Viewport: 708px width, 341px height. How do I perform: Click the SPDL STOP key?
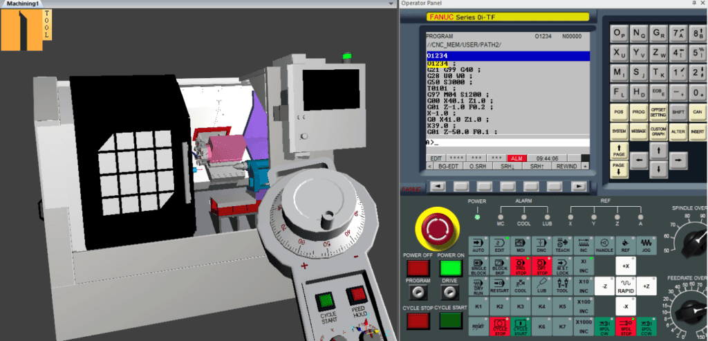click(625, 326)
